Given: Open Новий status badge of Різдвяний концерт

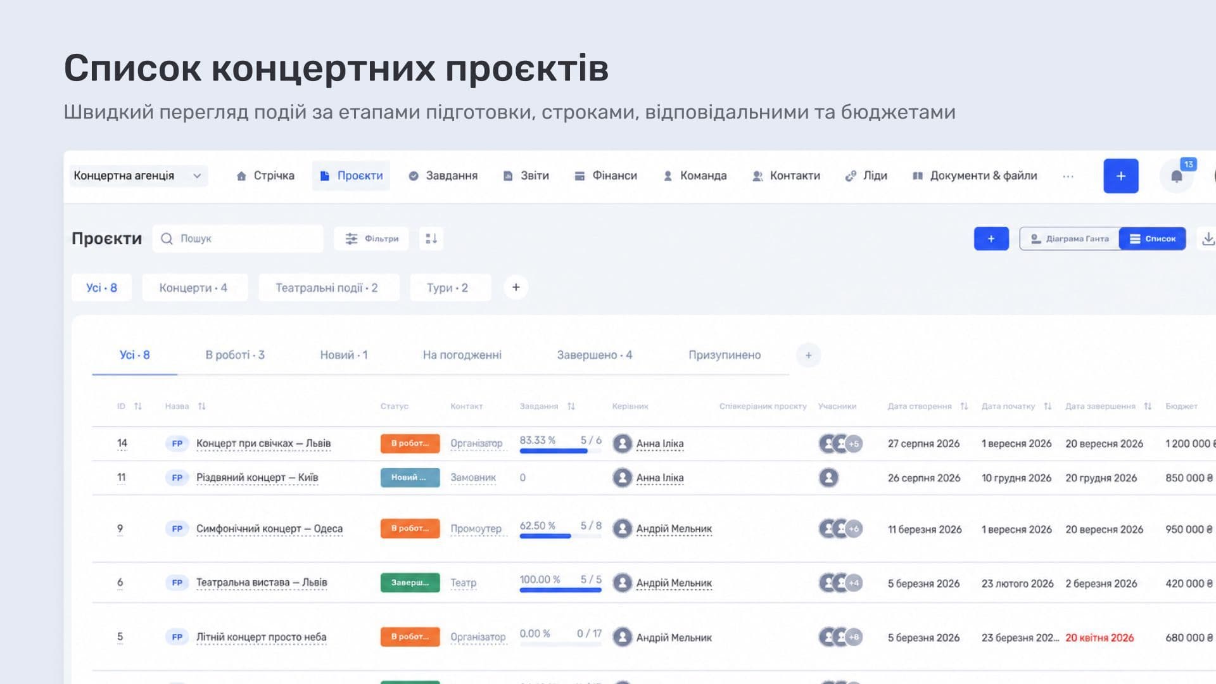Looking at the screenshot, I should coord(410,478).
